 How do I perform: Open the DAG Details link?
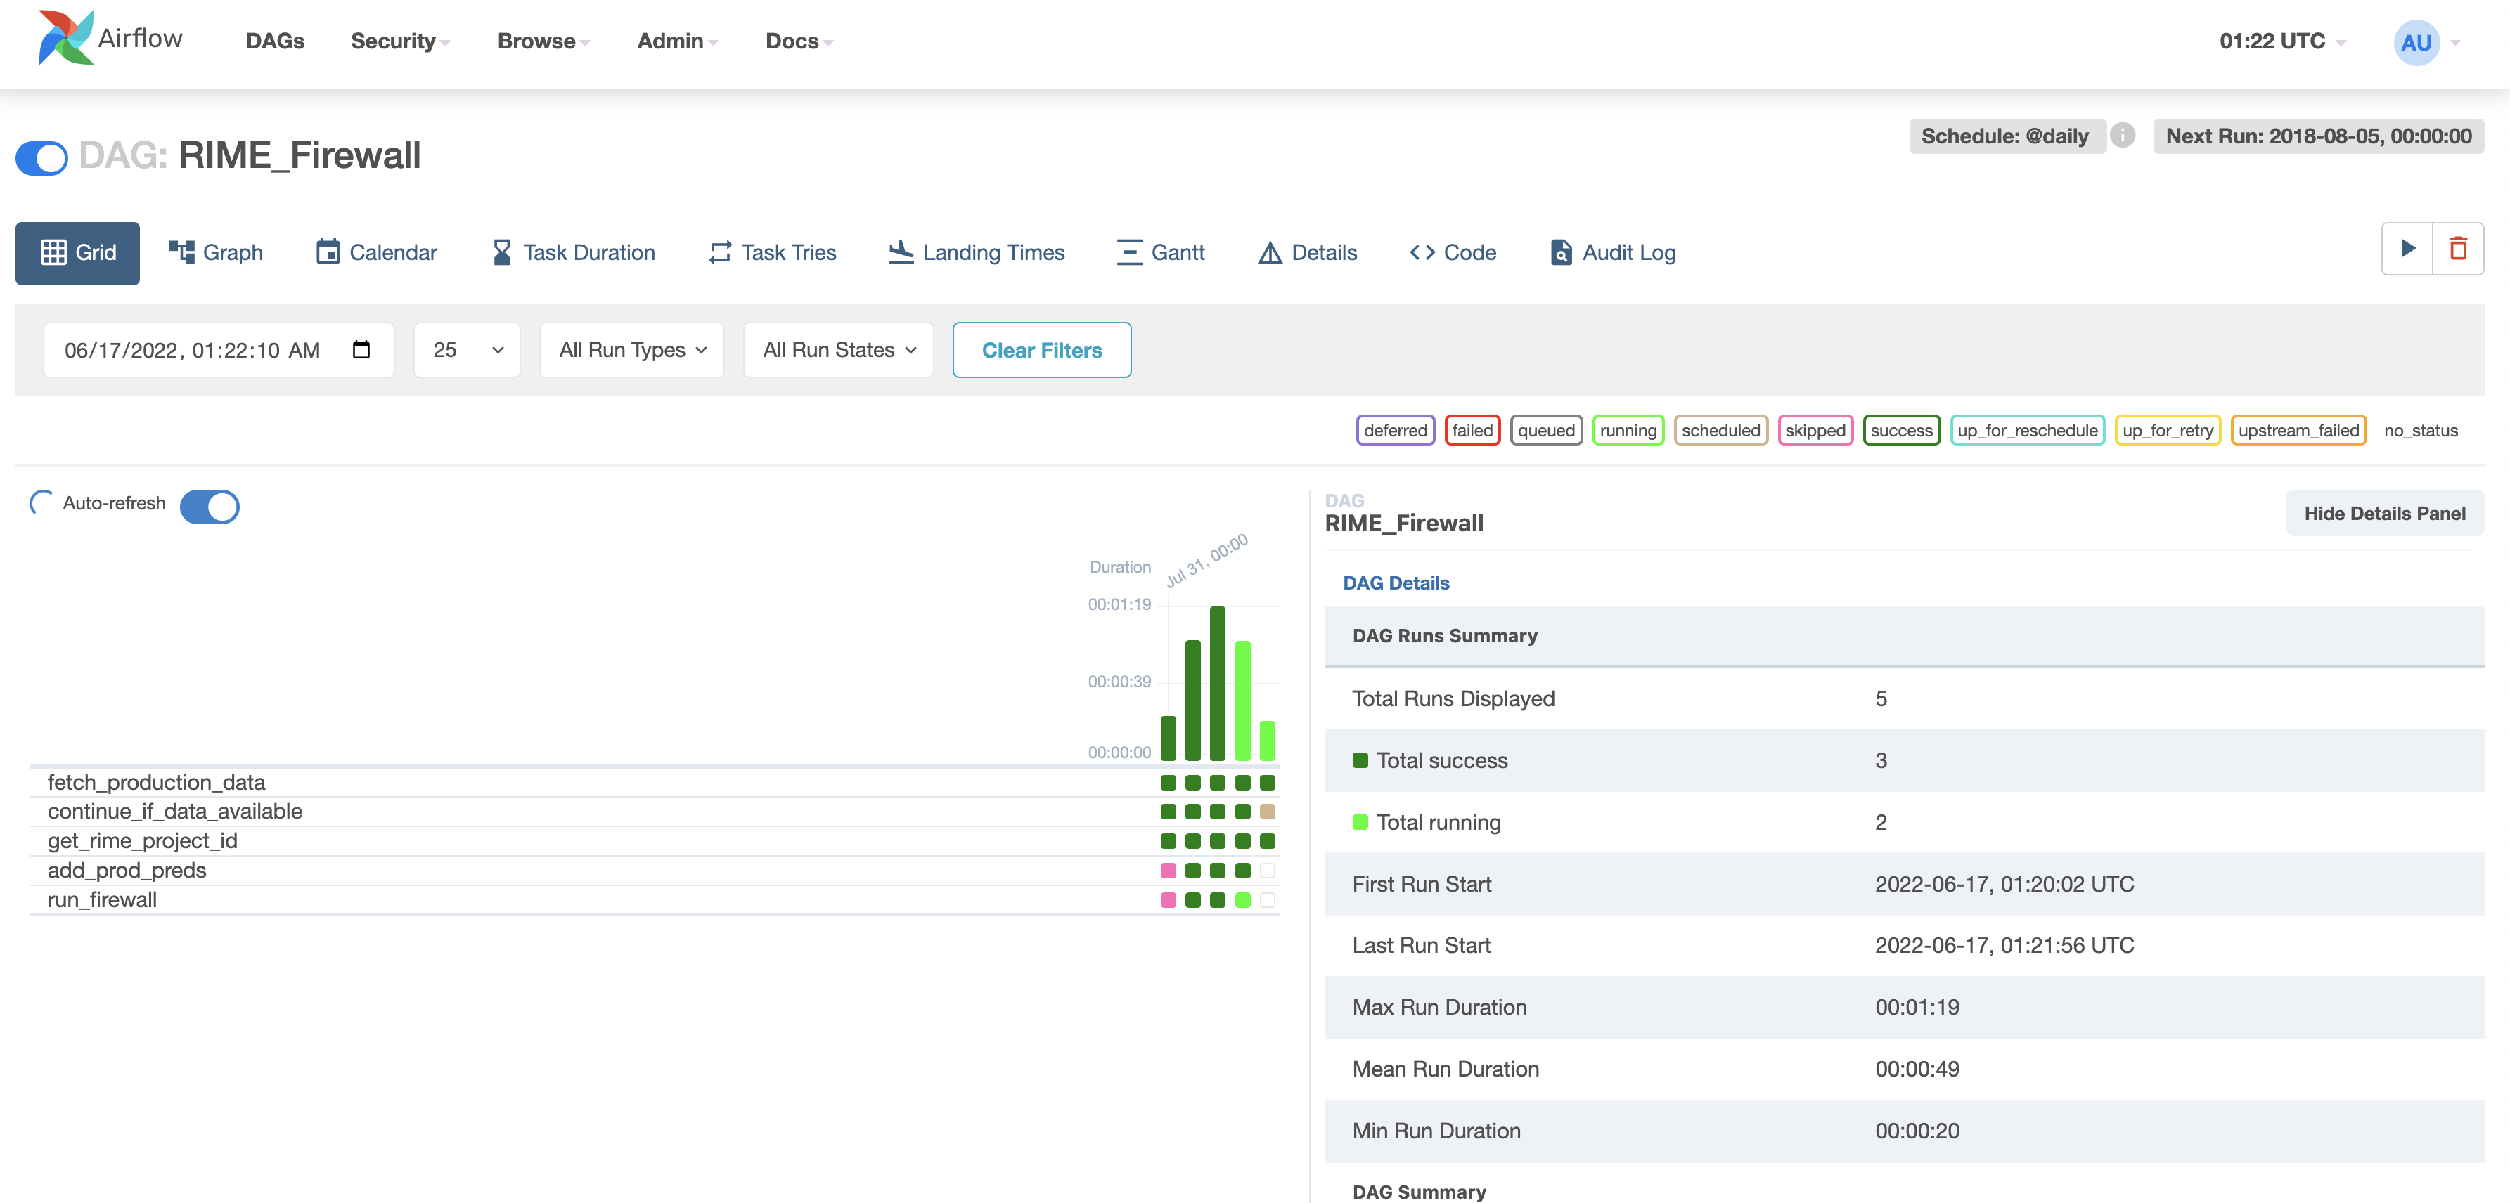point(1396,583)
